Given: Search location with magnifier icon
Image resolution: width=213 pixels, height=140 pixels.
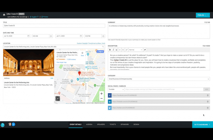Looking at the screenshot, I should pyautogui.click(x=103, y=47).
